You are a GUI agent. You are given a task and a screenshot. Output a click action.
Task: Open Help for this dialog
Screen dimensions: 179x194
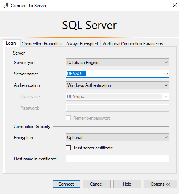(x=127, y=184)
